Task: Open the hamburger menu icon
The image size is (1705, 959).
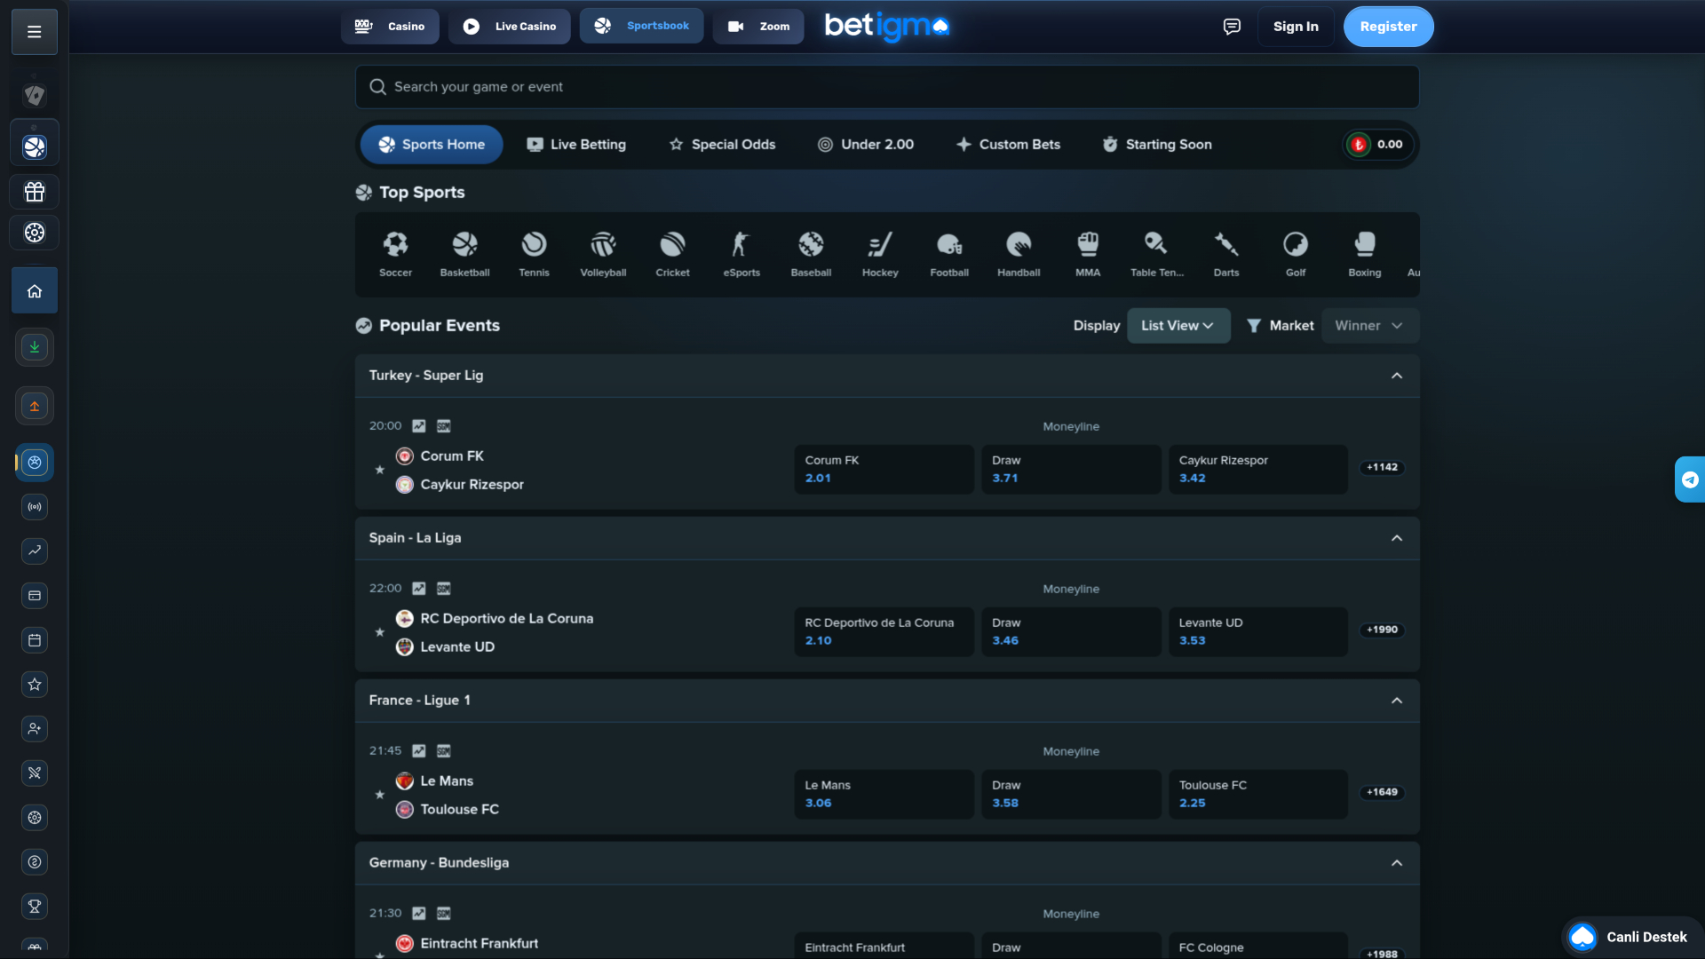Action: click(35, 32)
